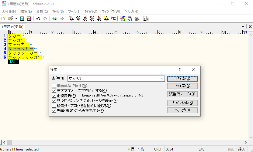This screenshot has width=253, height=152.
Task: Click the green back-arrow tag jump icon
Action: pos(54,19)
